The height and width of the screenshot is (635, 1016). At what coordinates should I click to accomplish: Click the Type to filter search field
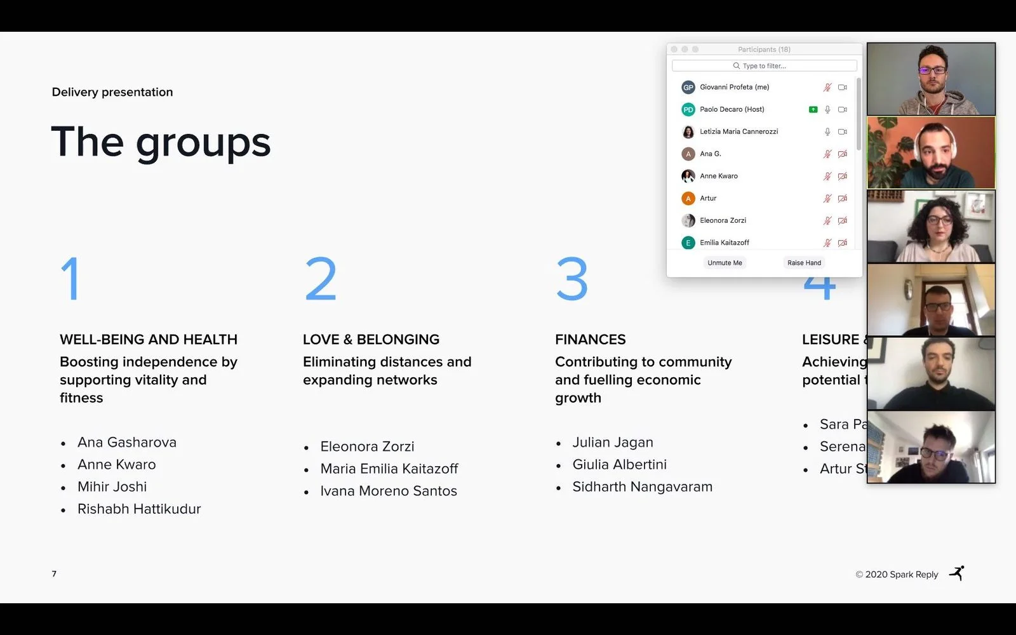click(764, 66)
